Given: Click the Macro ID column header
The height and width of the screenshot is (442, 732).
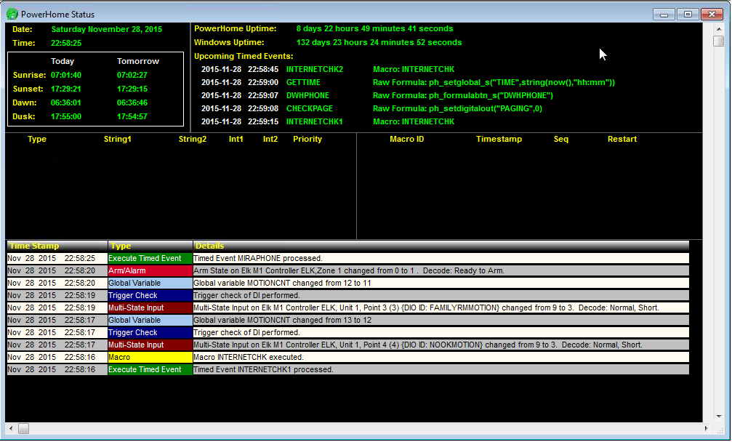Looking at the screenshot, I should (x=406, y=139).
